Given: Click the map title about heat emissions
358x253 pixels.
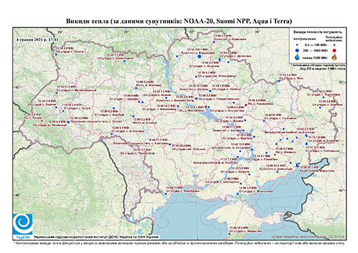Looking at the screenshot, I should tap(179, 21).
